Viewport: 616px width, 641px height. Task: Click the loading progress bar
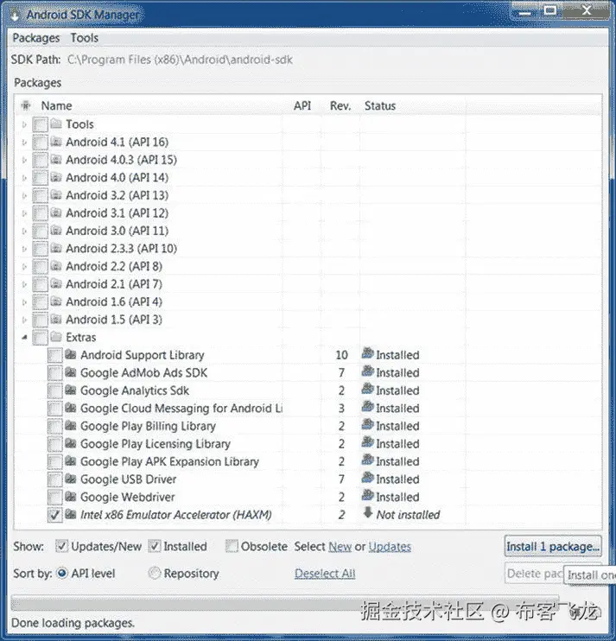pyautogui.click(x=285, y=603)
